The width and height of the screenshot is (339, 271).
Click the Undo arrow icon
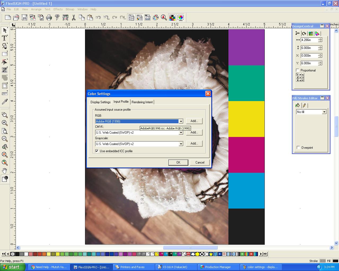[98, 17]
